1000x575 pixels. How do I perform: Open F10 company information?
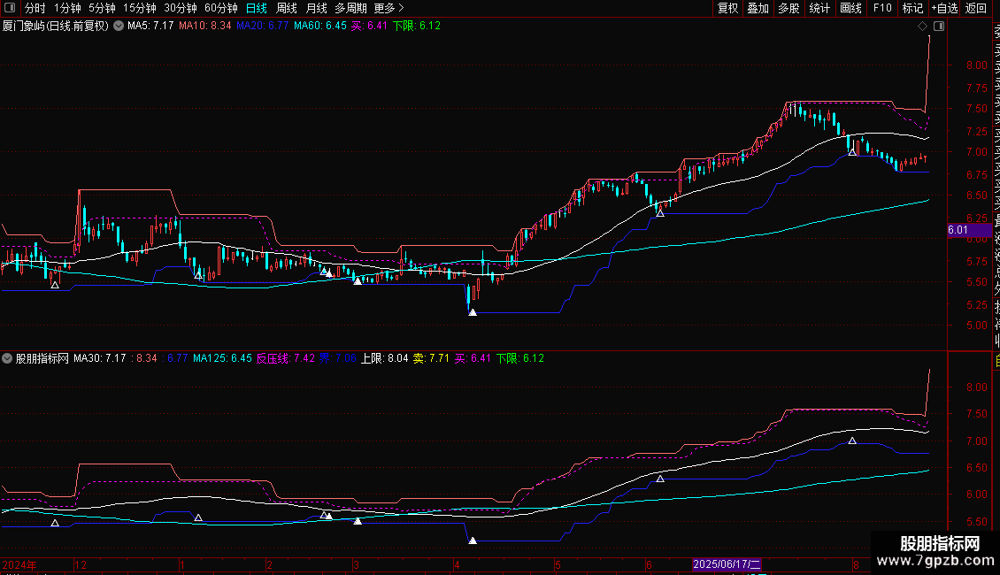882,8
